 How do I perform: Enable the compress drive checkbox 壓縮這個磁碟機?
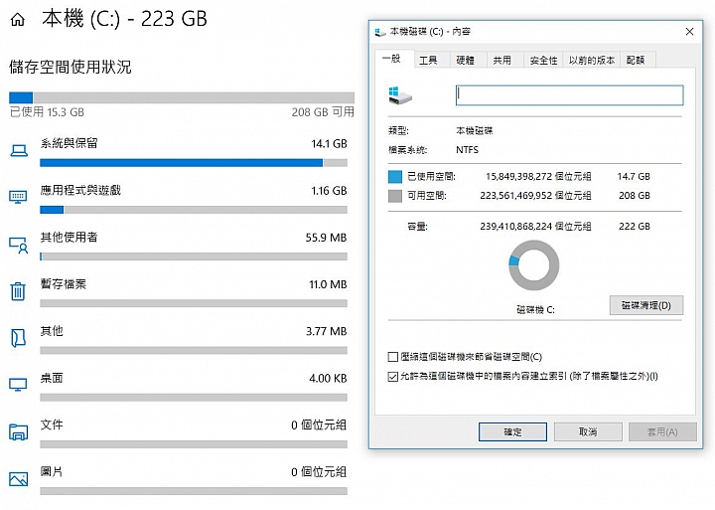pyautogui.click(x=392, y=357)
